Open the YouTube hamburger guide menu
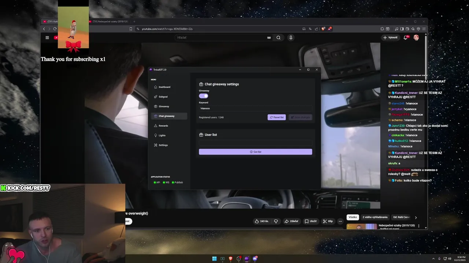The image size is (469, 263). point(47,38)
